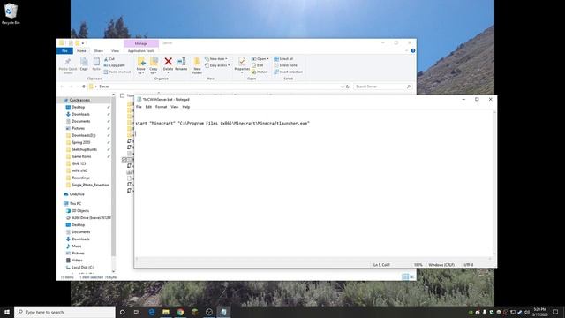
Task: Create a New folder from the ribbon
Action: click(x=197, y=65)
